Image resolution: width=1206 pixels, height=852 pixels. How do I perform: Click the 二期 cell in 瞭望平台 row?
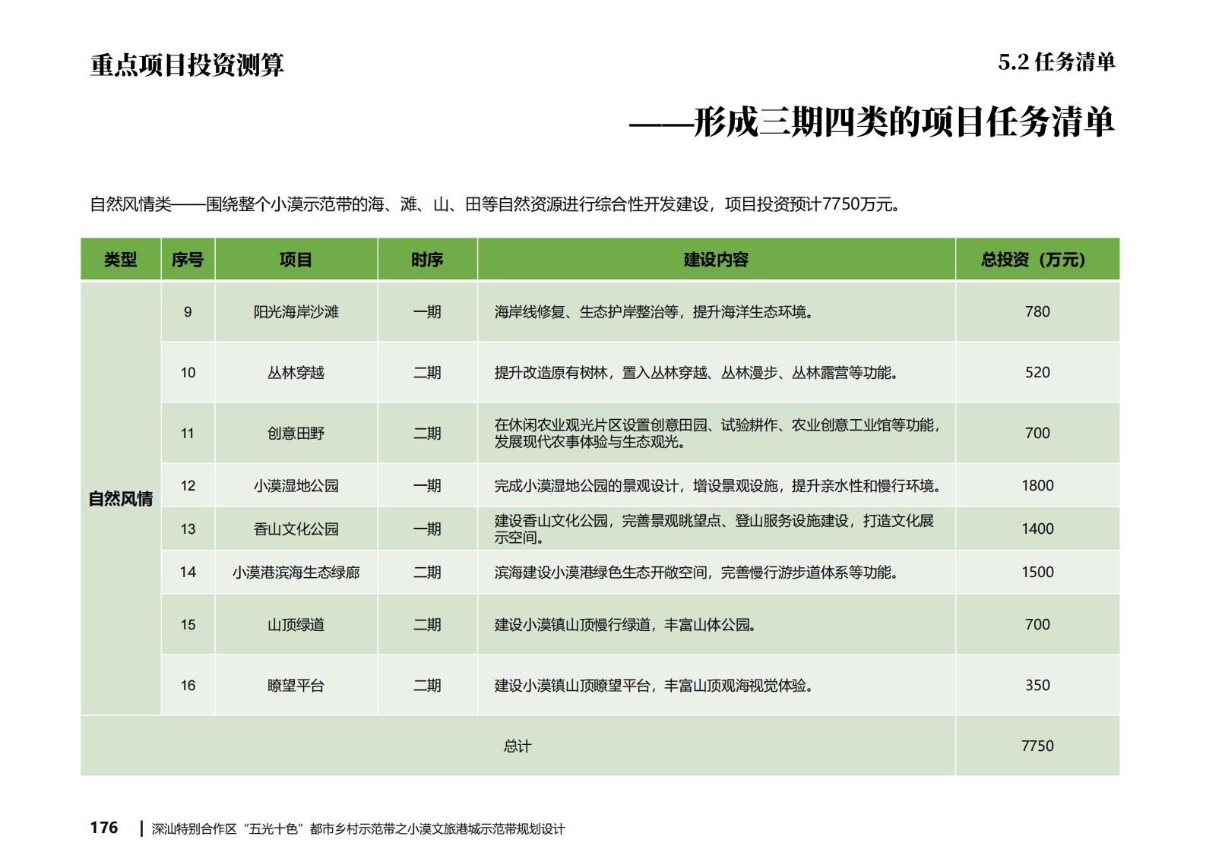coord(427,686)
